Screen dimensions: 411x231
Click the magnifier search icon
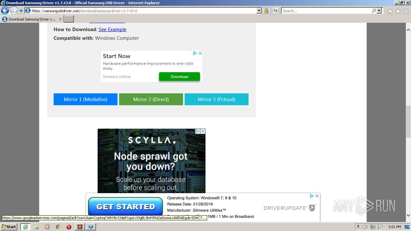pos(374,11)
